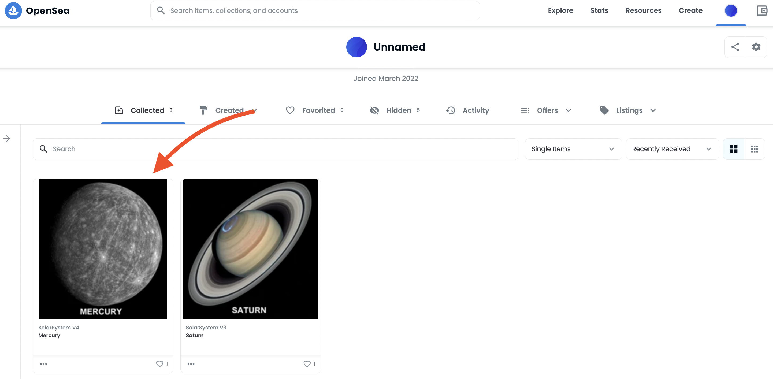The height and width of the screenshot is (379, 773).
Task: Click the account avatar in navbar
Action: click(x=731, y=11)
